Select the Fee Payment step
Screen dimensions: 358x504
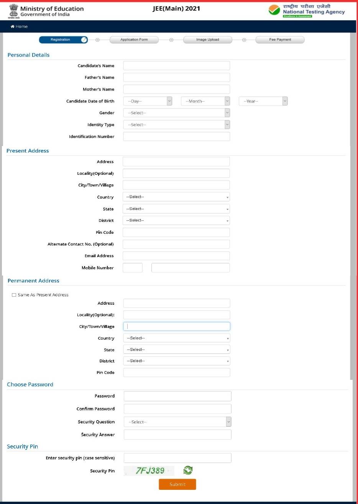click(x=280, y=39)
